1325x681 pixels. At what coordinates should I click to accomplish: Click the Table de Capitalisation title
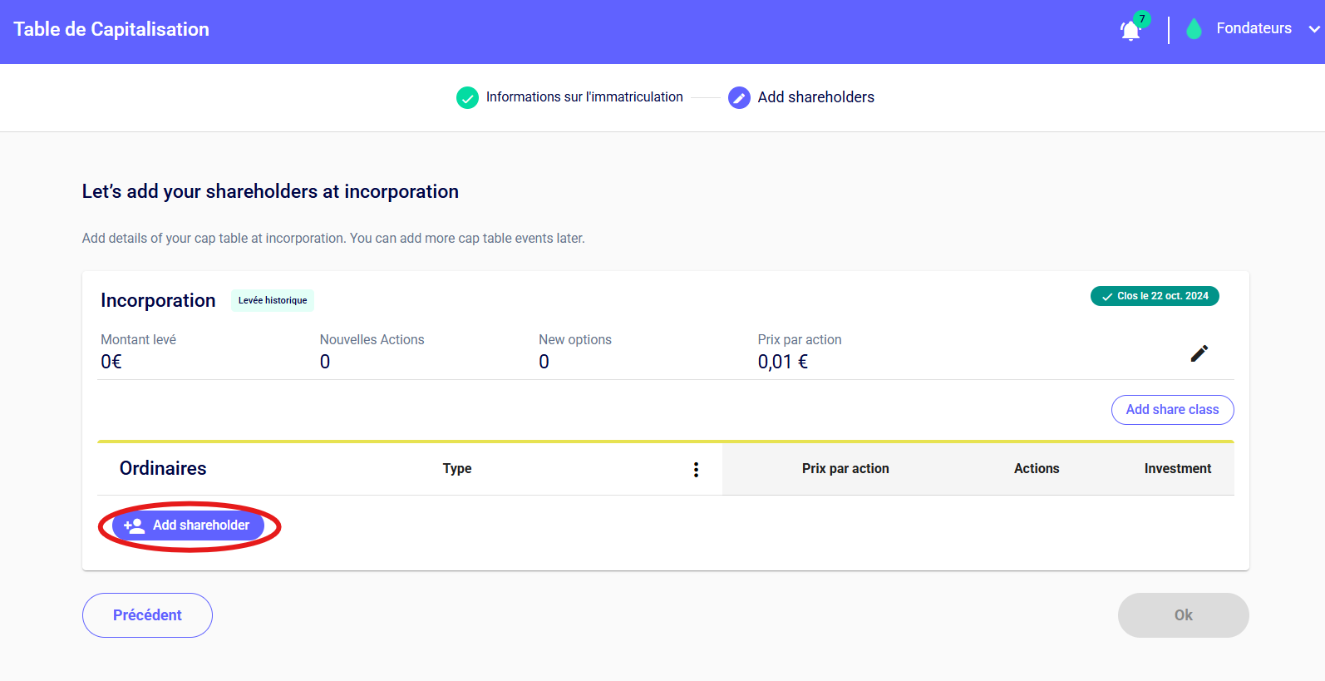[111, 29]
